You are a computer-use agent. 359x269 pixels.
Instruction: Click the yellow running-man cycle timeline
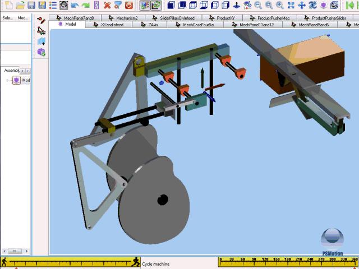(70, 262)
